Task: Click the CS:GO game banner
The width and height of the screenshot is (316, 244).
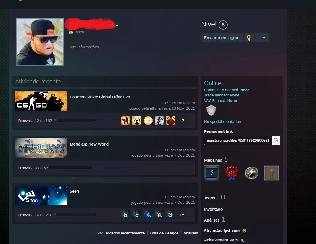Action: coord(41,101)
